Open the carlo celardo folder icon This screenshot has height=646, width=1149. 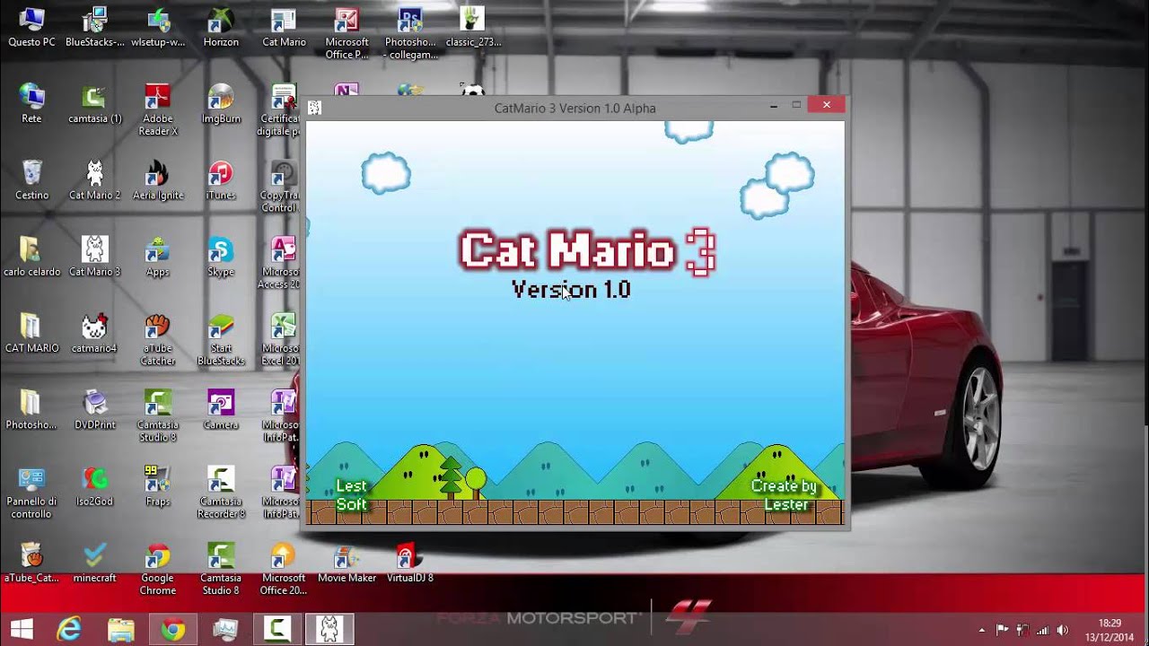tap(31, 256)
